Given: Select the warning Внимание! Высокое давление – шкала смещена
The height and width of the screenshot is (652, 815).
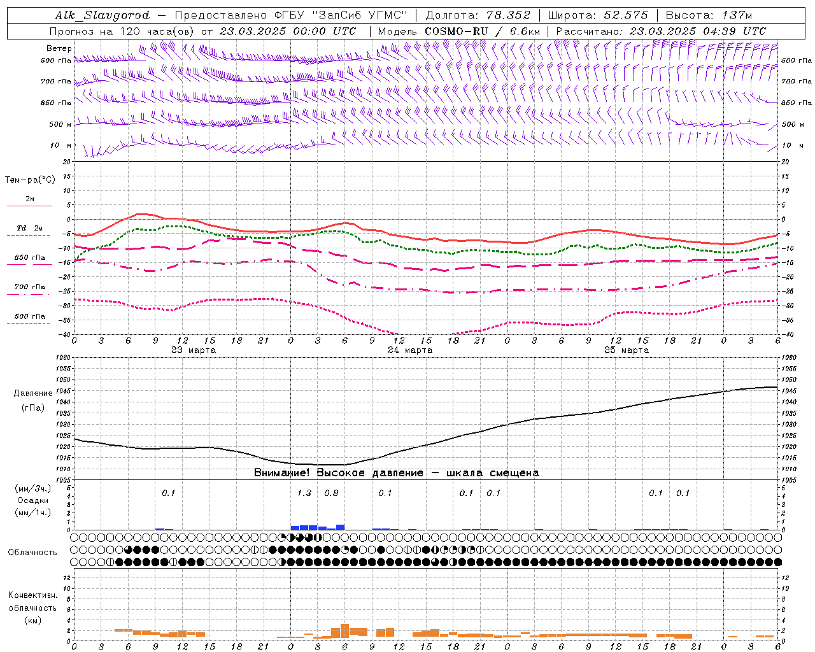Looking at the screenshot, I should click(x=397, y=473).
